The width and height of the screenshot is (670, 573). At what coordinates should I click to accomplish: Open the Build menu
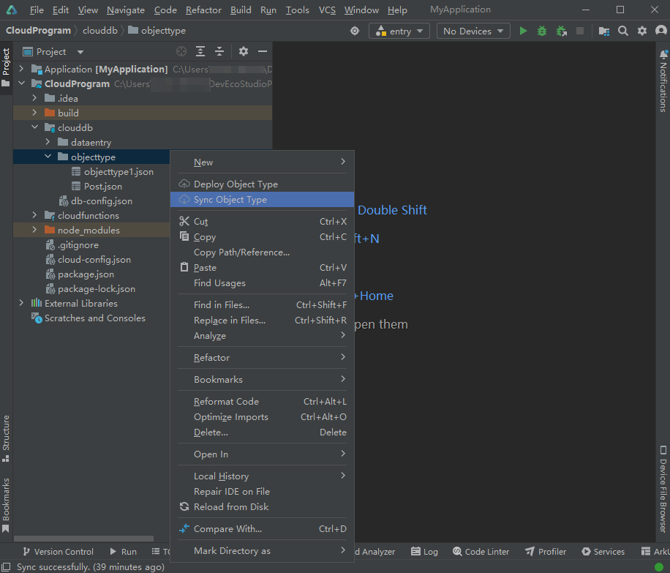241,10
